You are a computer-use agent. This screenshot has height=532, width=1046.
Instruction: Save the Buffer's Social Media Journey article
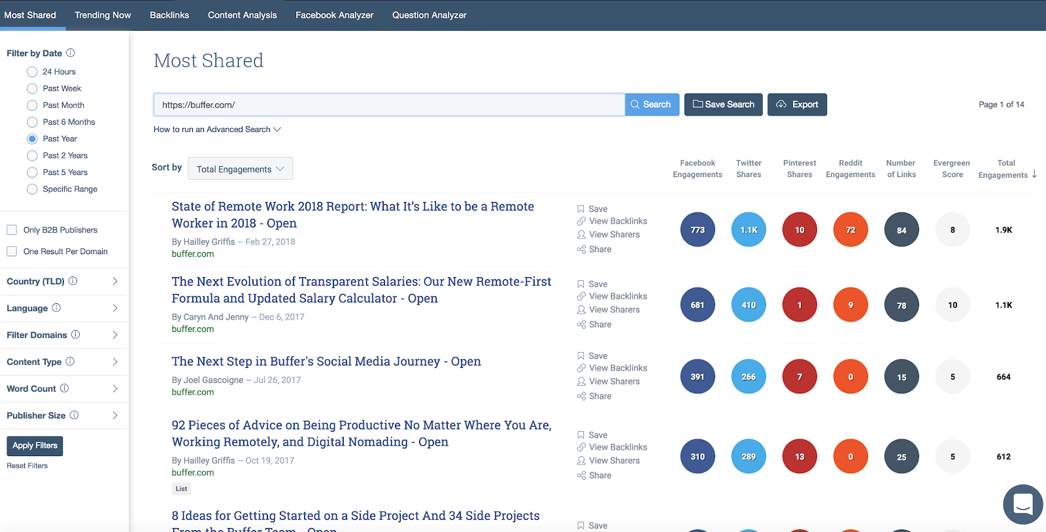(x=592, y=356)
